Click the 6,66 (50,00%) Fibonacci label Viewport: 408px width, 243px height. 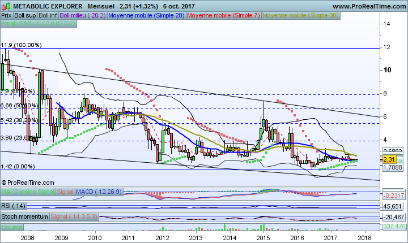coord(18,106)
